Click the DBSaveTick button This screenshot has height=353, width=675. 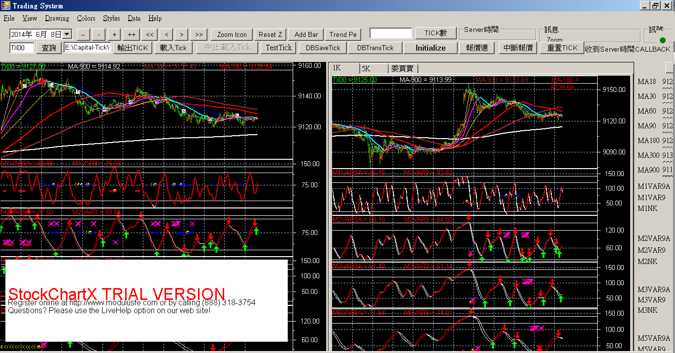click(x=323, y=48)
